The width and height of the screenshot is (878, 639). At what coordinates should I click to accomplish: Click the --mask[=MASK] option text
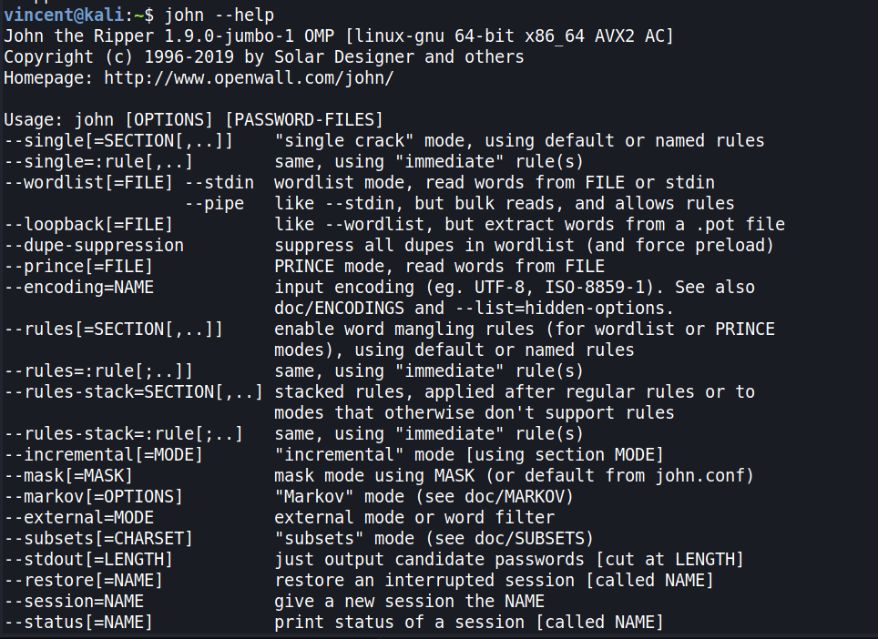click(68, 475)
